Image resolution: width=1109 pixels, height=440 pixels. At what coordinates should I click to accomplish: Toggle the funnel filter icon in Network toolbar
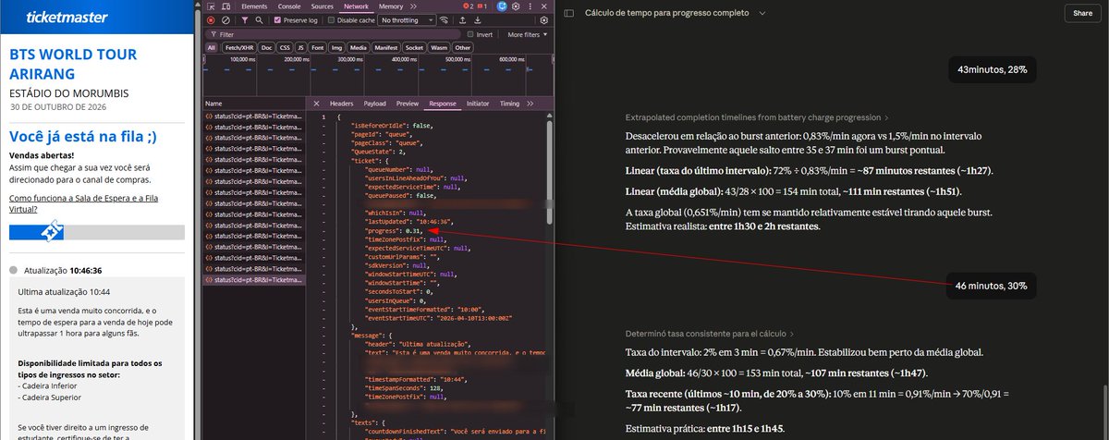pyautogui.click(x=245, y=20)
